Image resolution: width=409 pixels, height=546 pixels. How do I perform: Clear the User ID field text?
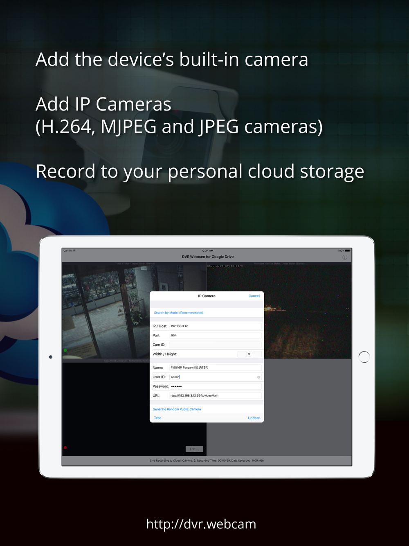click(x=258, y=377)
